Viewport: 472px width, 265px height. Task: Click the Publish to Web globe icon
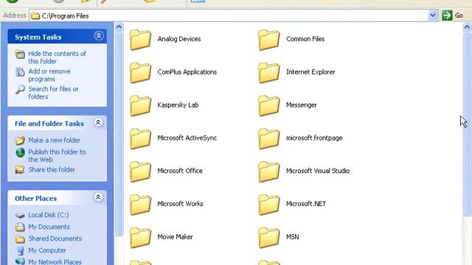20,152
